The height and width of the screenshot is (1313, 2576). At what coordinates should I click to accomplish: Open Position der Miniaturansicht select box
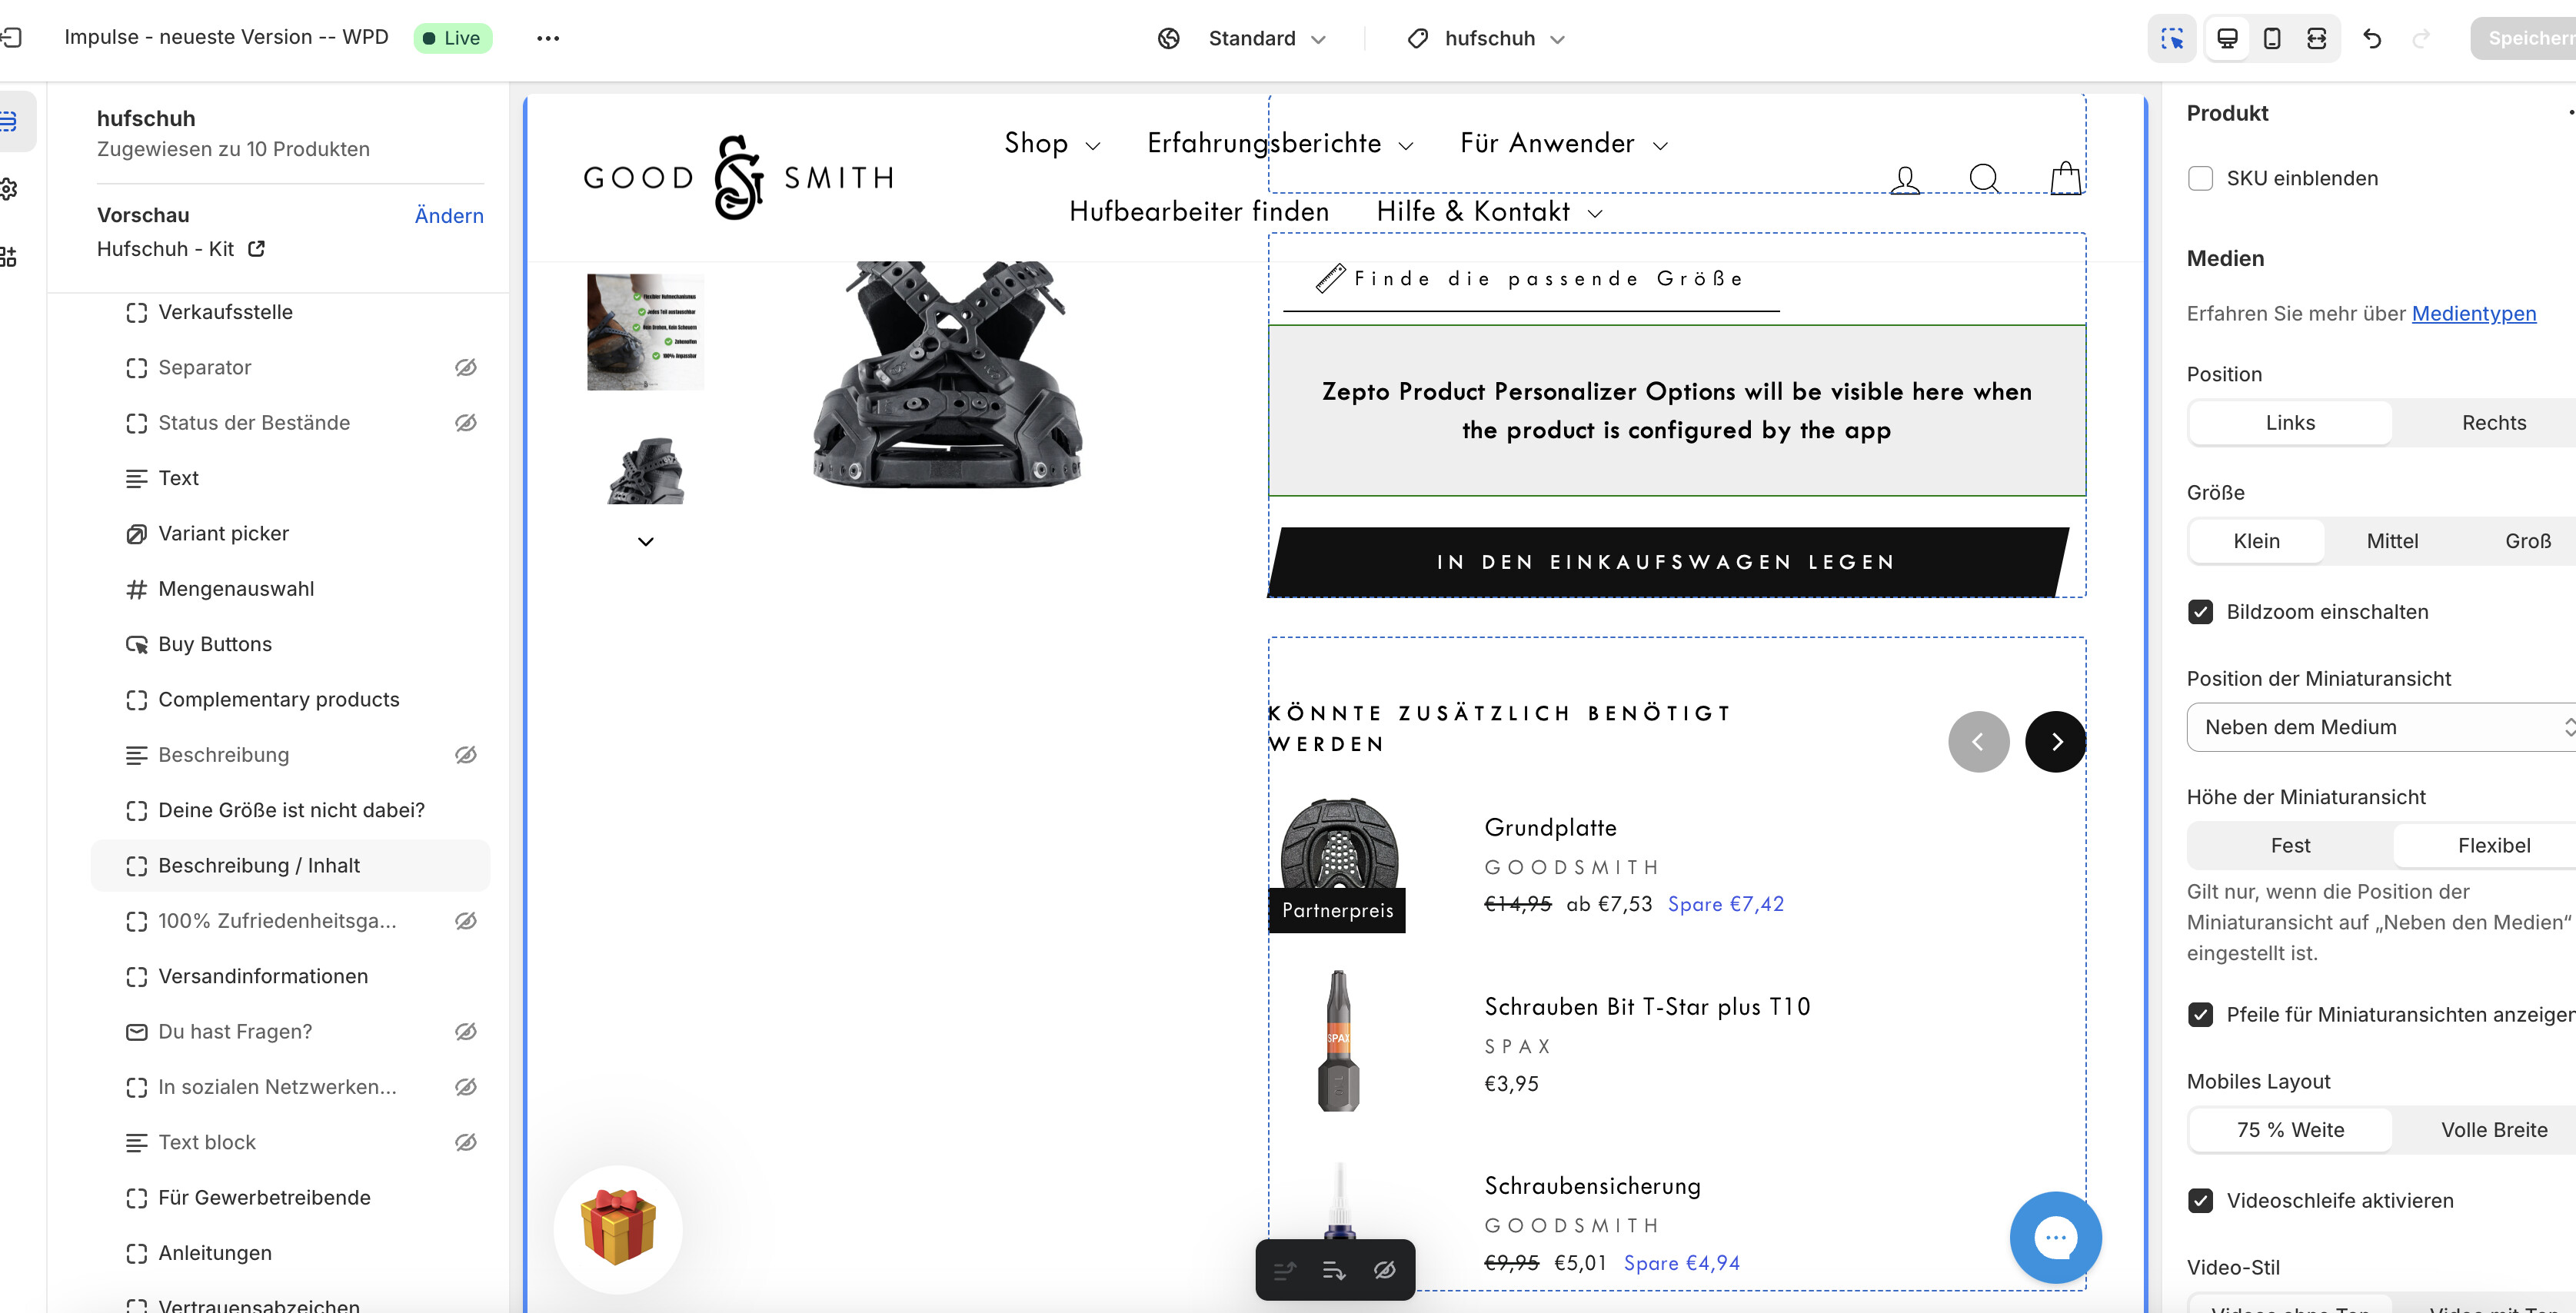[x=2380, y=727]
